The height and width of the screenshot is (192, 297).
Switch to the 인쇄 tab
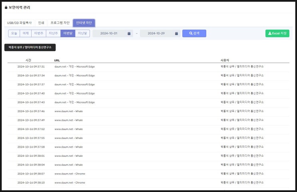click(x=41, y=23)
